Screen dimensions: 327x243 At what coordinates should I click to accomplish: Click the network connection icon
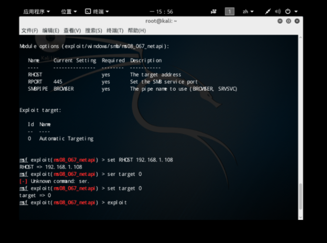[x=268, y=12]
